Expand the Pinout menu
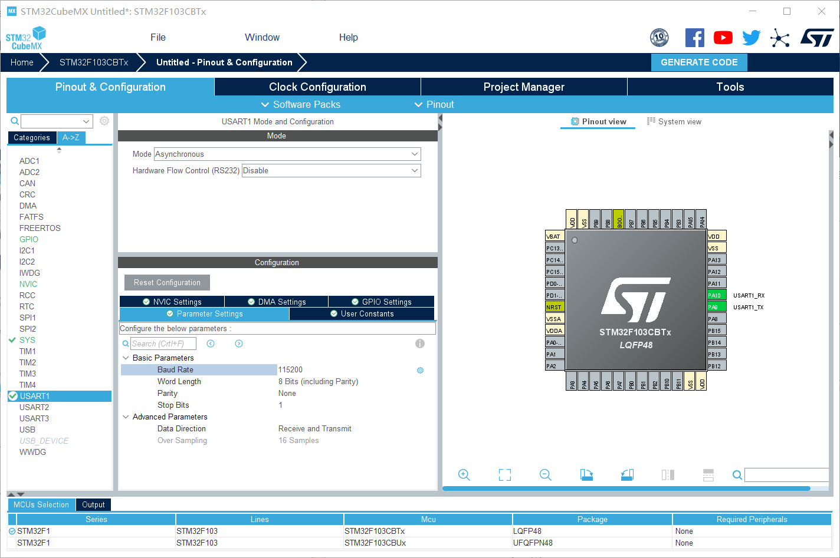The image size is (840, 558). tap(434, 104)
